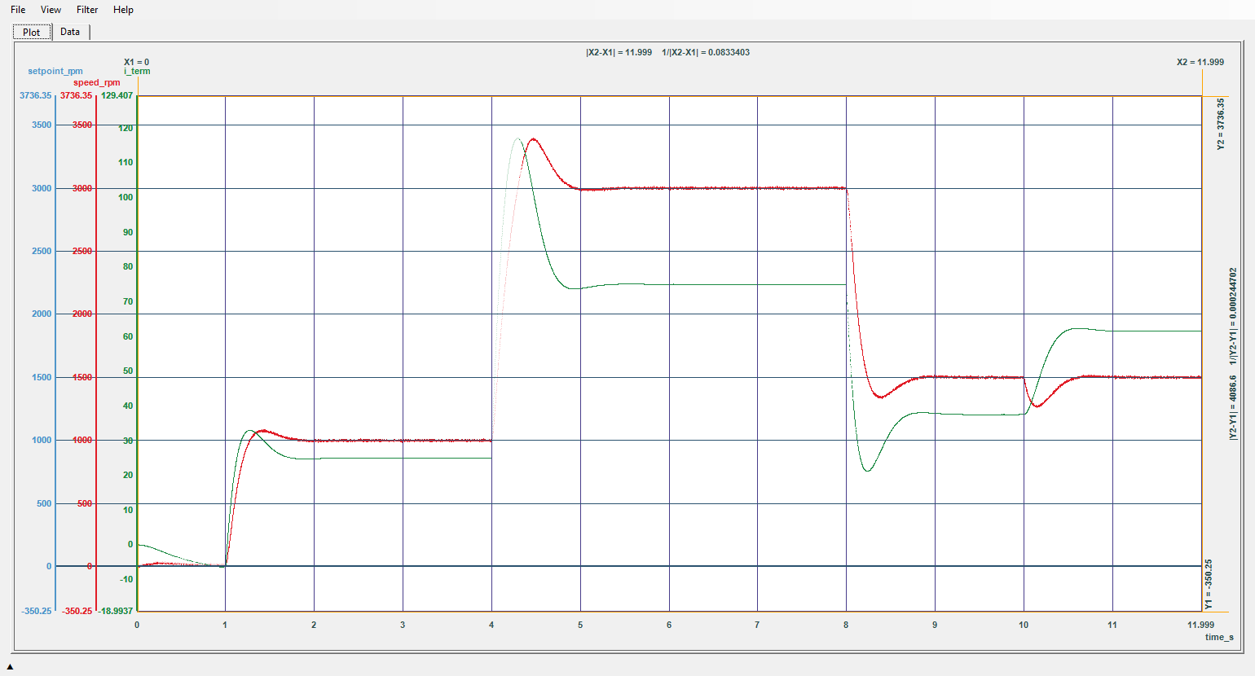Click the Y2 = 3736.35 cursor label

(1220, 124)
